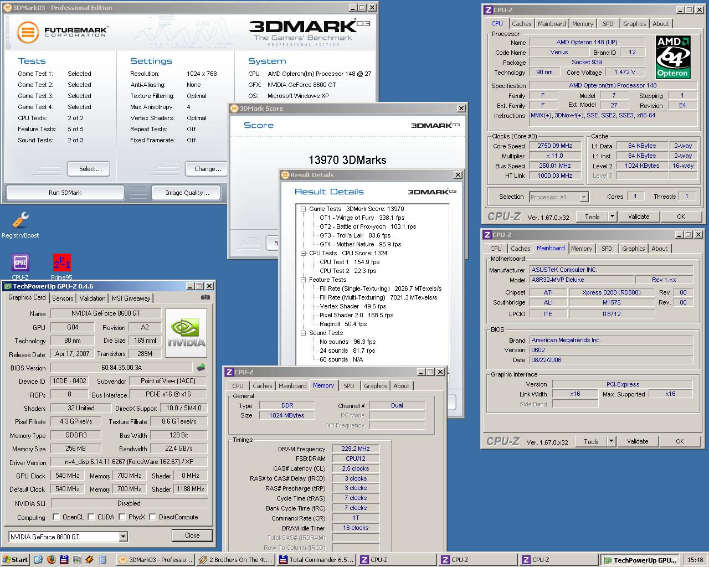The height and width of the screenshot is (567, 709).
Task: Click the Z title icon of CPU-Z Memory window
Action: click(x=229, y=372)
